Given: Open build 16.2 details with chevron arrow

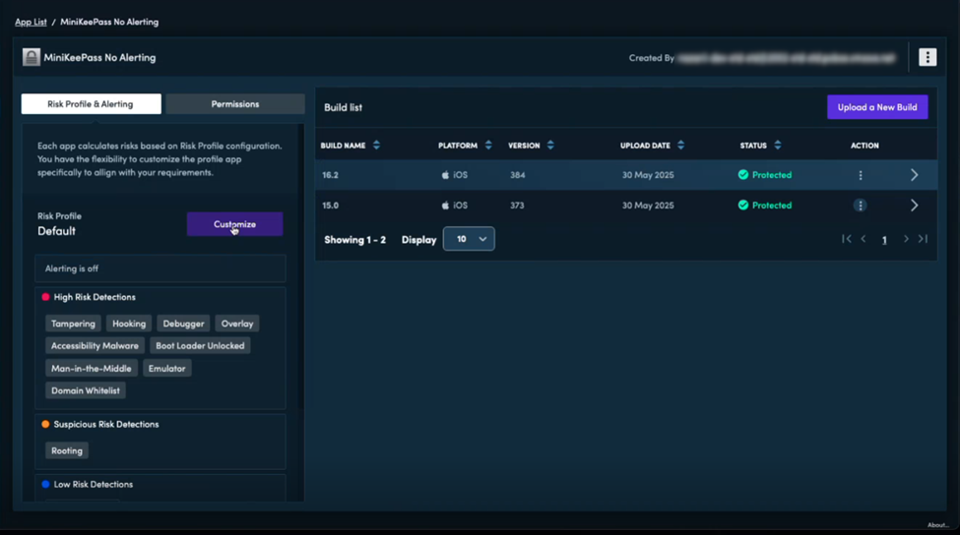Looking at the screenshot, I should (914, 175).
